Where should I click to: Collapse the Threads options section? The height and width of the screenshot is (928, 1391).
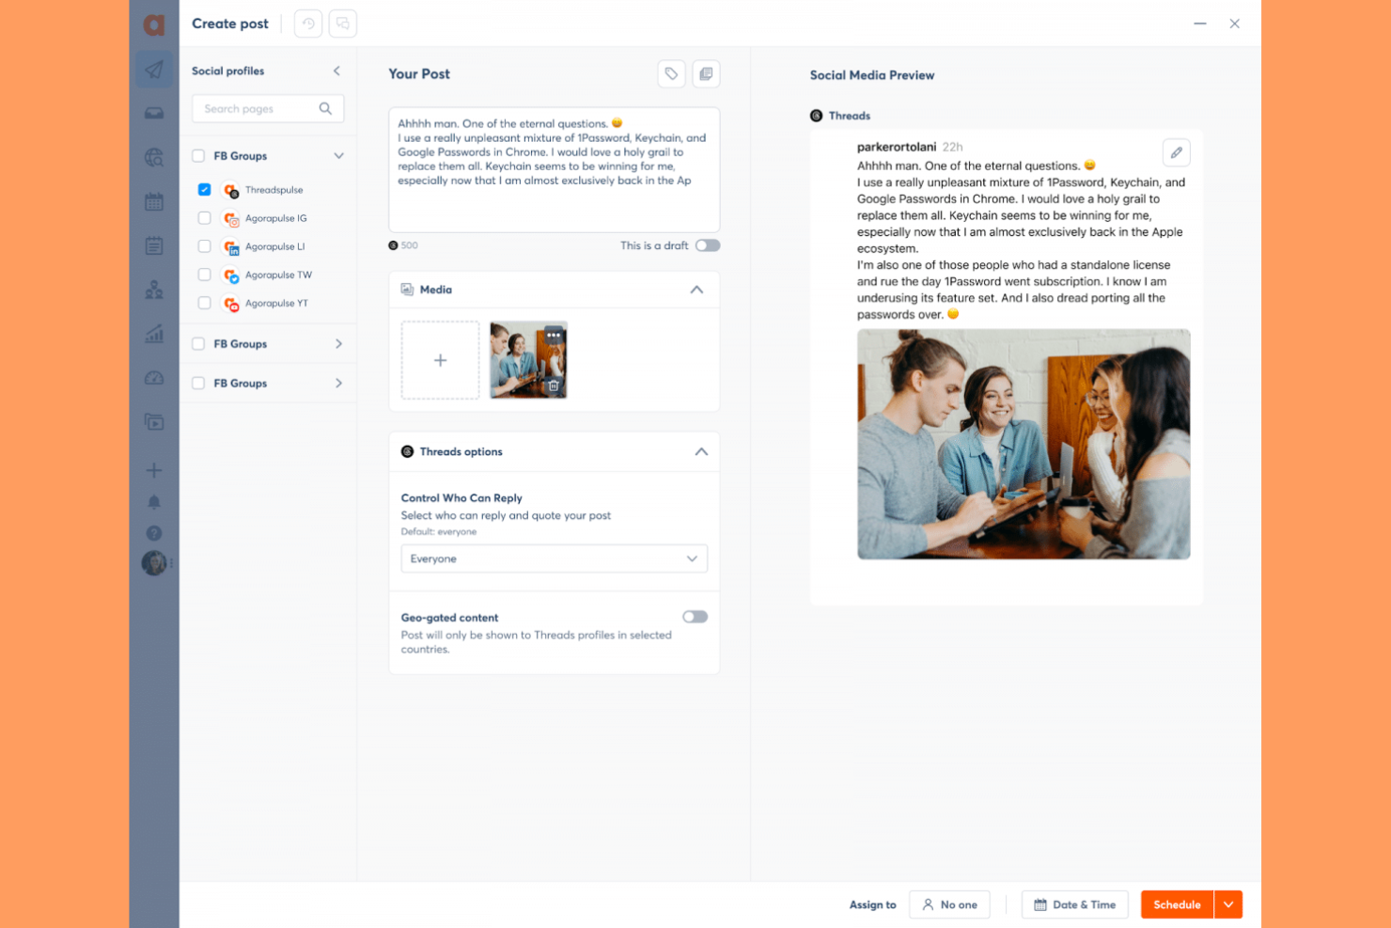[700, 451]
